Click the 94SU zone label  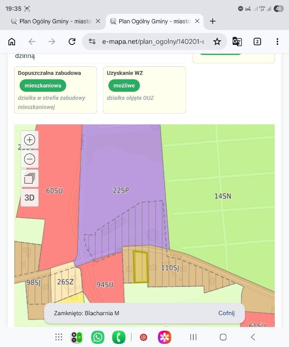[x=105, y=284]
